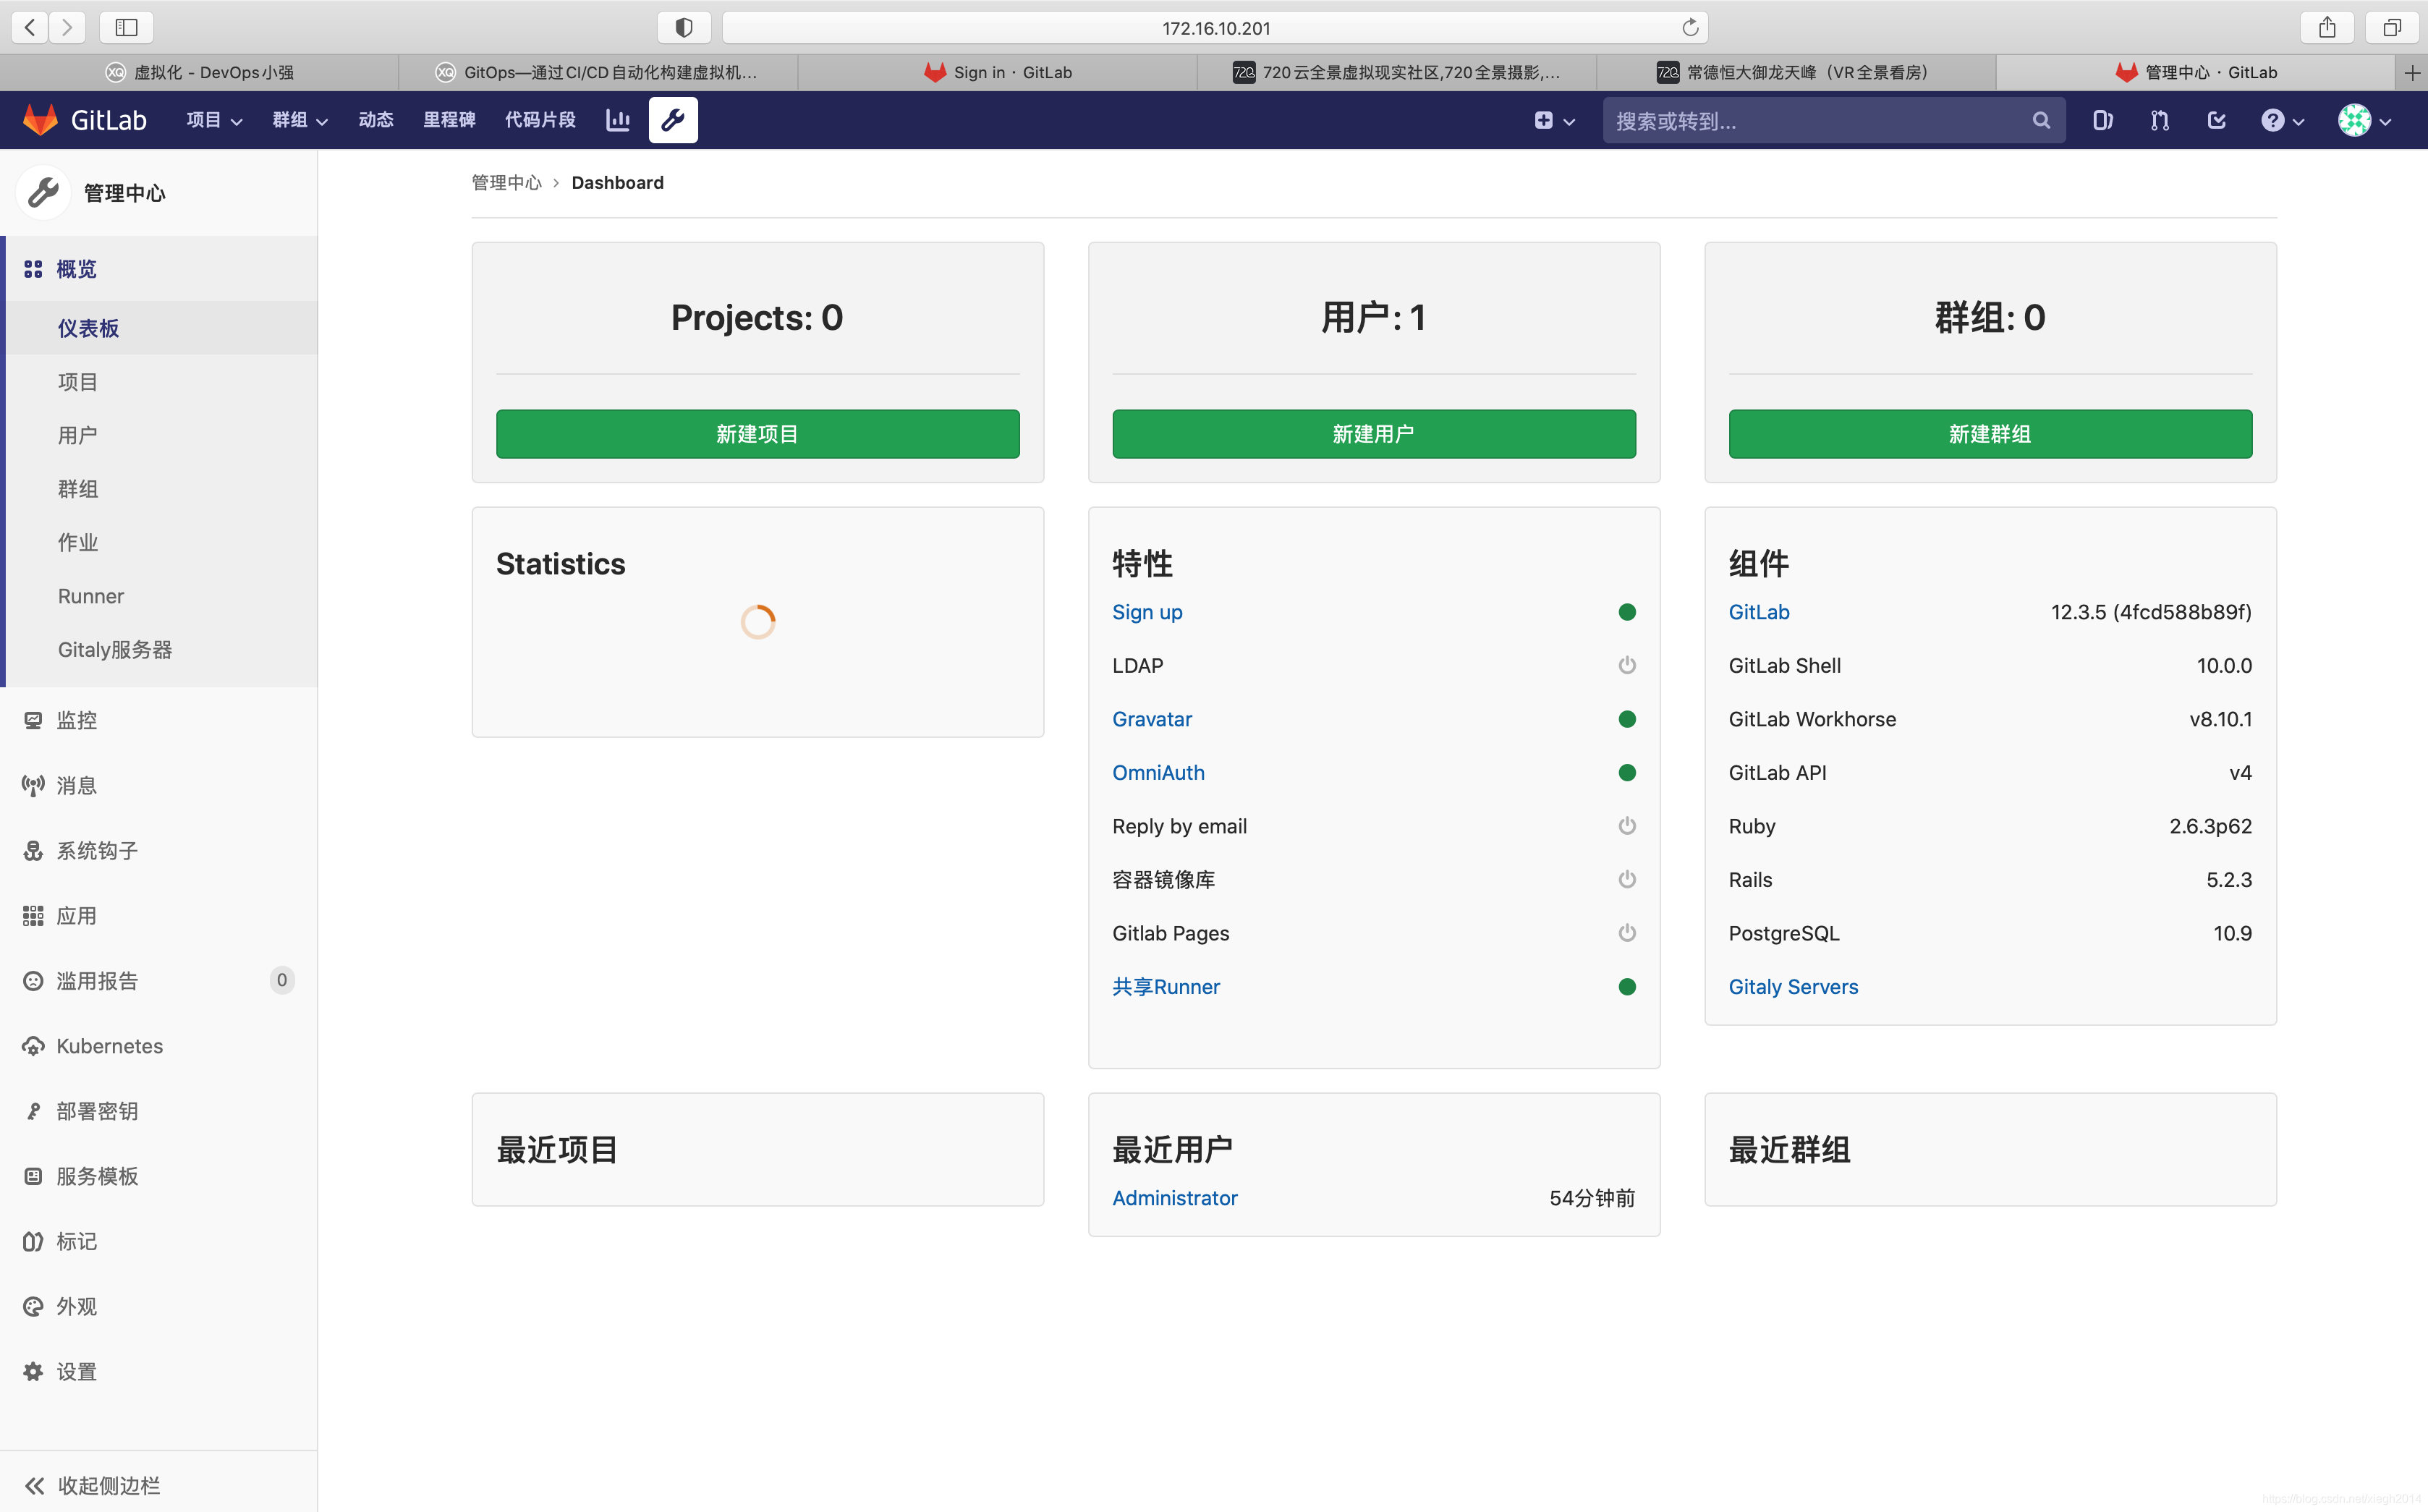Open a new Safari tab with plus

pyautogui.click(x=2412, y=72)
